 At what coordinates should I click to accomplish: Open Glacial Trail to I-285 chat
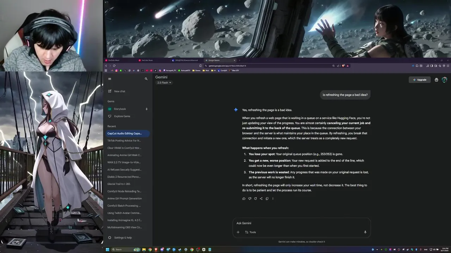point(119,184)
